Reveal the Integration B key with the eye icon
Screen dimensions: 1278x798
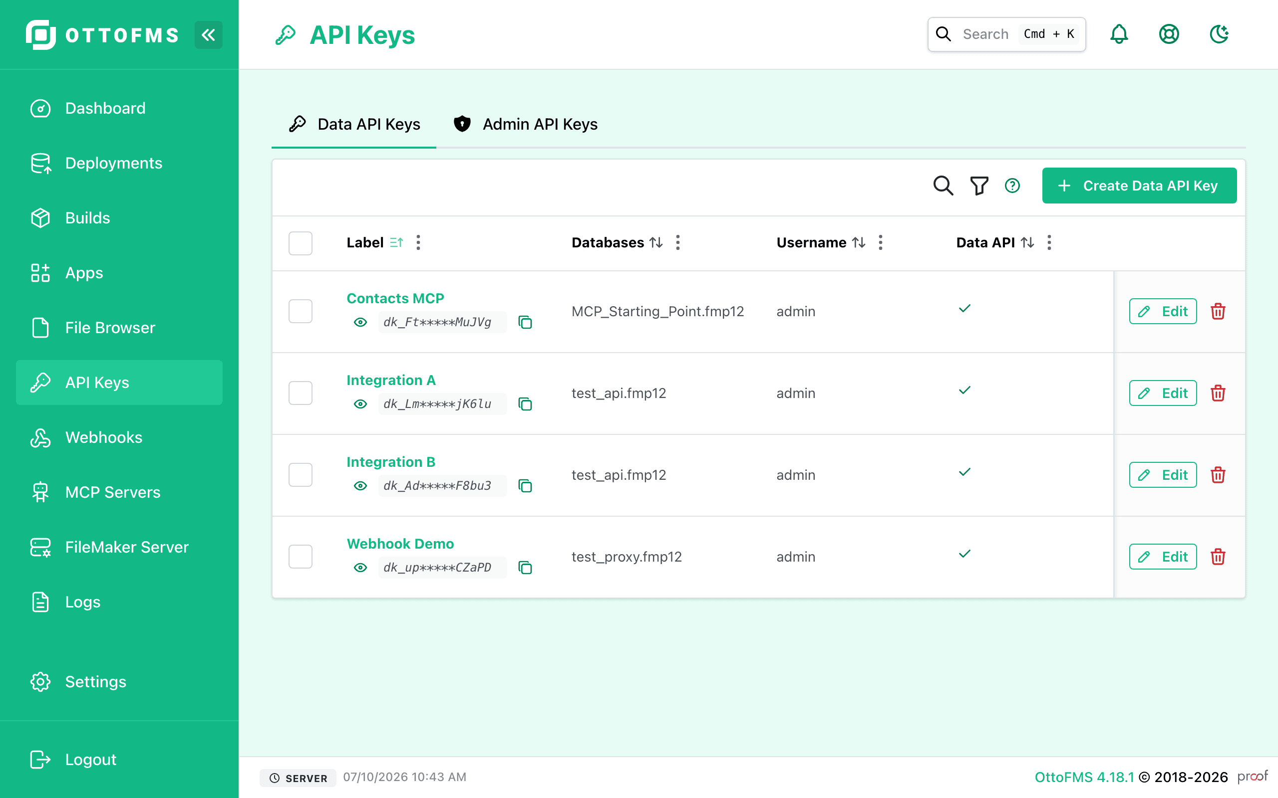coord(360,486)
